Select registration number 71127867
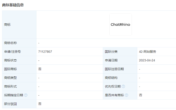 click(x=45, y=52)
